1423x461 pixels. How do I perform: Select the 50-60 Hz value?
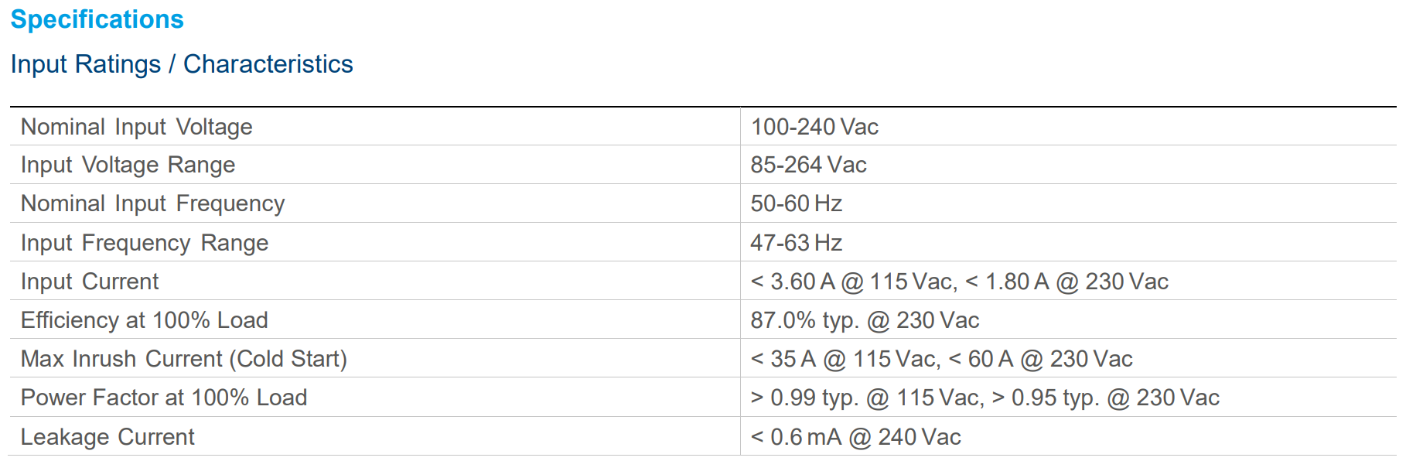pos(796,203)
